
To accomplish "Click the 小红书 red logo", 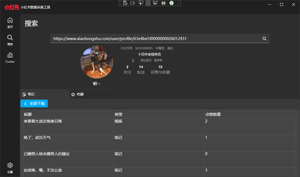I will point(12,7).
